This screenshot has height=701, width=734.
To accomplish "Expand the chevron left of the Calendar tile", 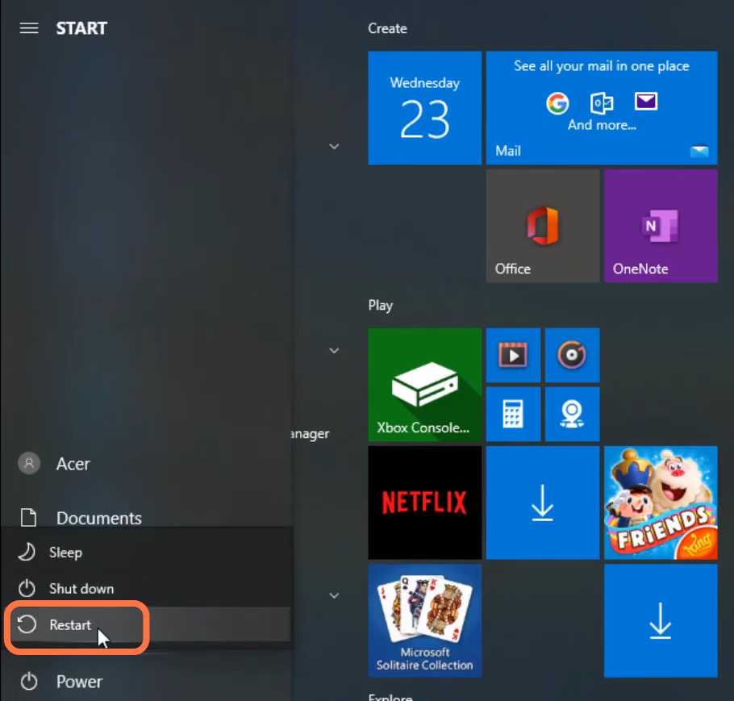I will click(334, 147).
